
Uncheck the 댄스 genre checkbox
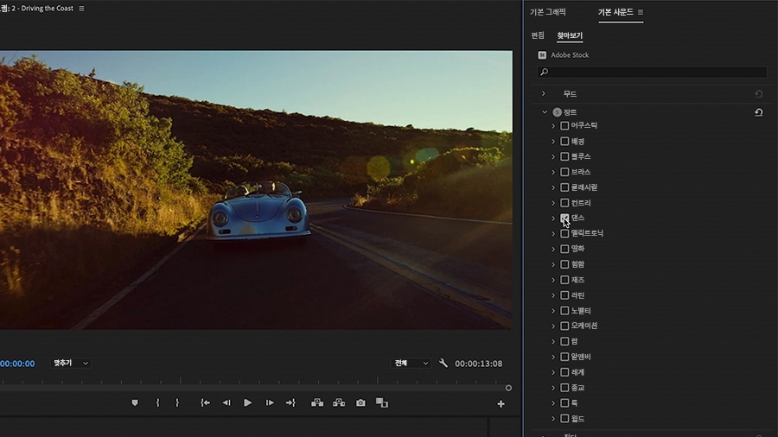(564, 218)
